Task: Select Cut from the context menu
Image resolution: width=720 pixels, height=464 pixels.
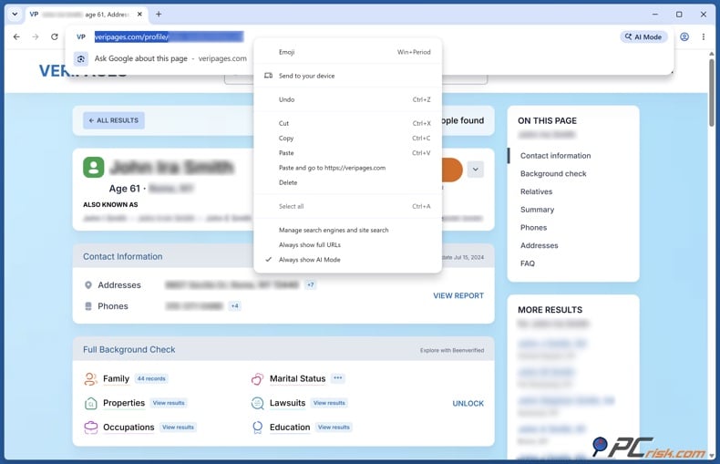Action: point(347,123)
